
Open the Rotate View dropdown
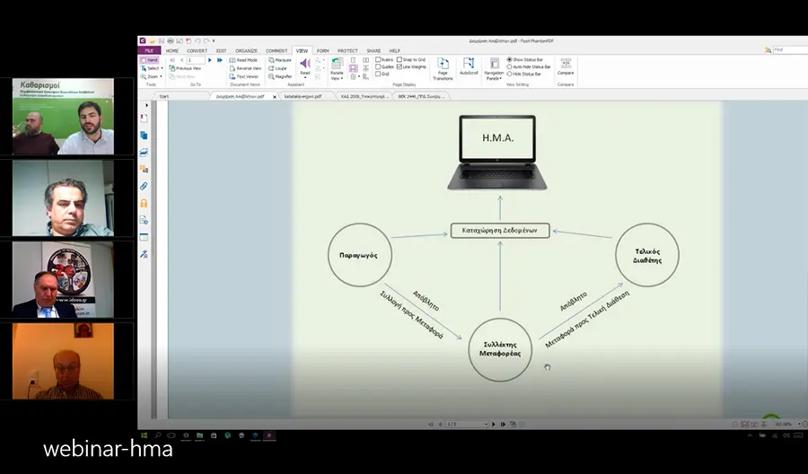click(x=337, y=75)
